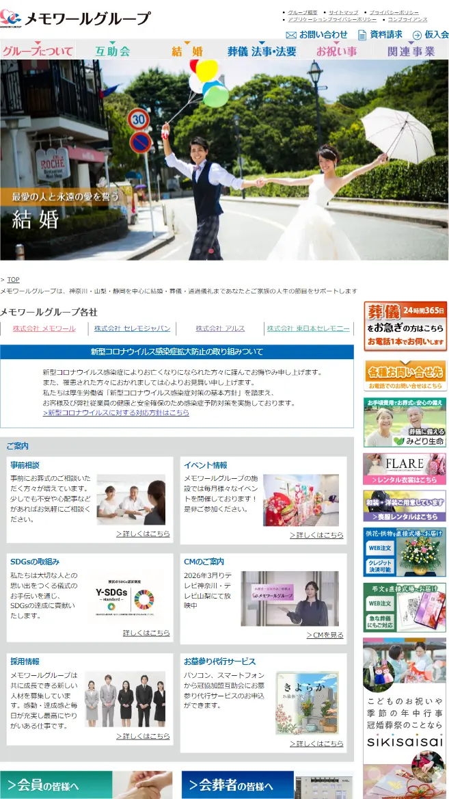
Task: Click the 事前相談 consultation photo
Action: [x=131, y=499]
